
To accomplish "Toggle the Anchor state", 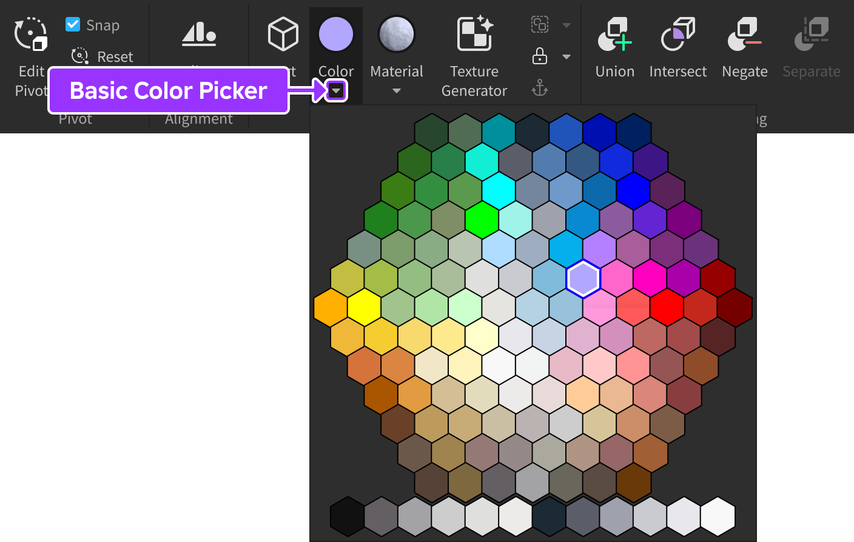I will pyautogui.click(x=539, y=88).
